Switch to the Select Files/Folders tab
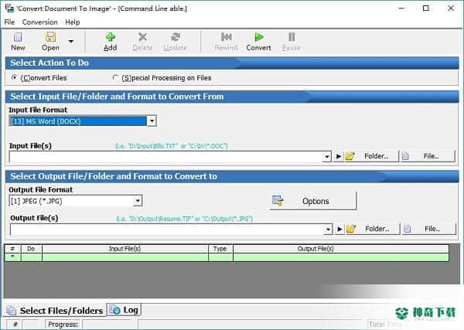Viewport: 464px width, 330px height. click(x=56, y=311)
